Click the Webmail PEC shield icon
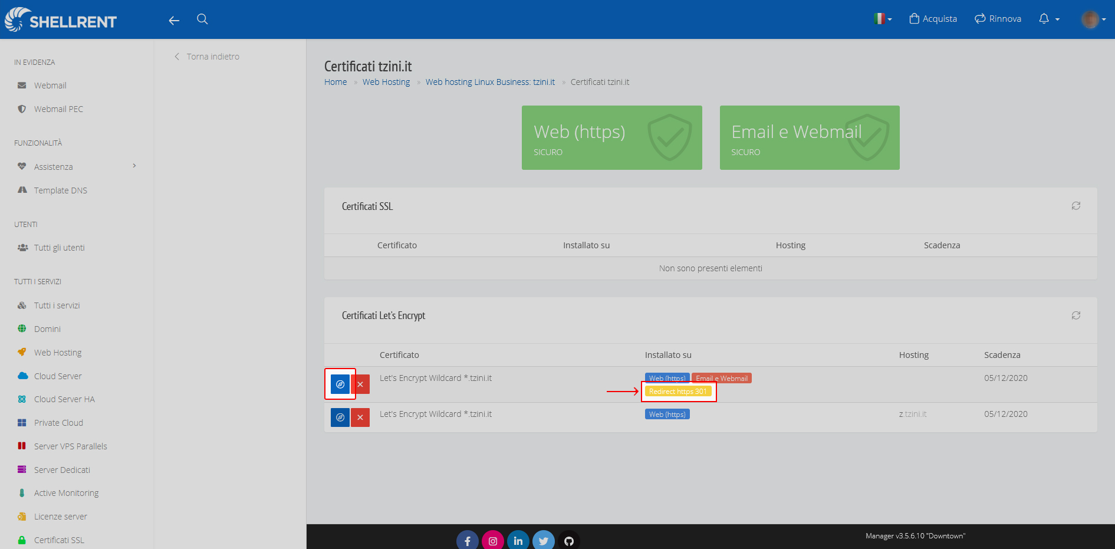 [x=22, y=109]
